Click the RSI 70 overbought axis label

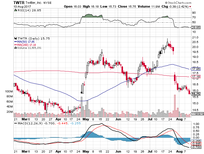194,17
